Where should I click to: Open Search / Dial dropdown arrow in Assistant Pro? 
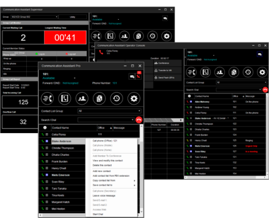pos(133,120)
